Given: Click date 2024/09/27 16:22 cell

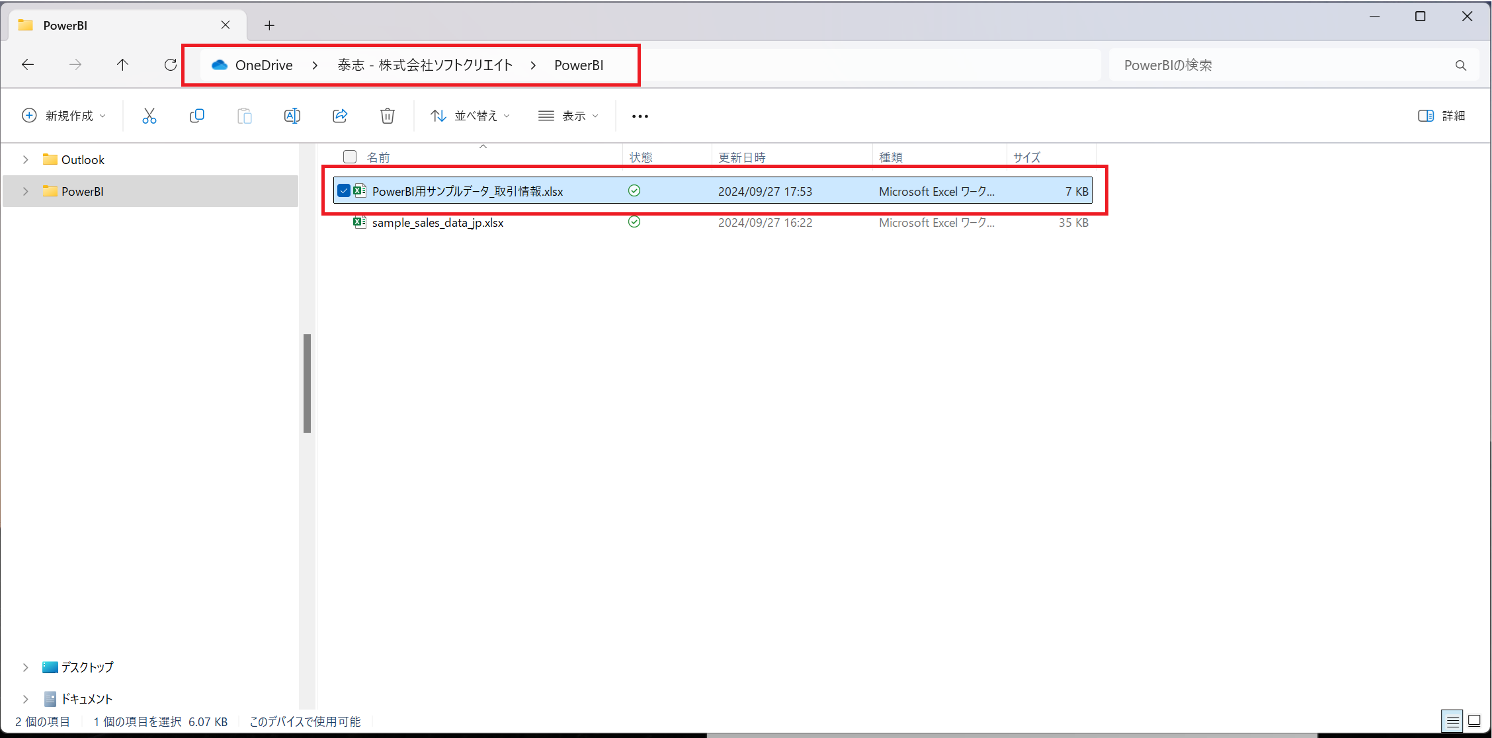Looking at the screenshot, I should (x=765, y=223).
